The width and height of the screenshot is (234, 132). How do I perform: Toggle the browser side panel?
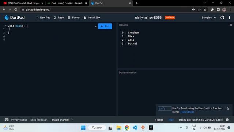click(218, 10)
